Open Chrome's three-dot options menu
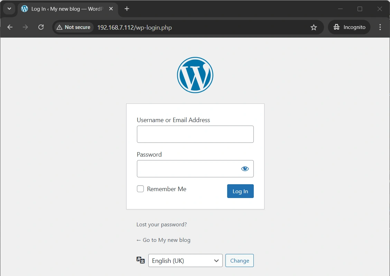390x276 pixels. 380,27
